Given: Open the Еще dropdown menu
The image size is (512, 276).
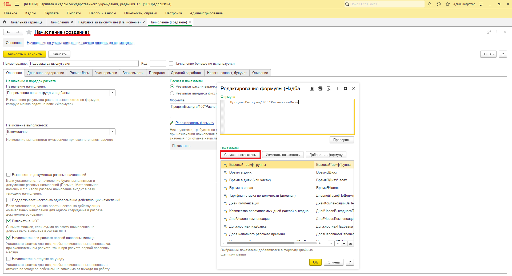Looking at the screenshot, I should 489,54.
